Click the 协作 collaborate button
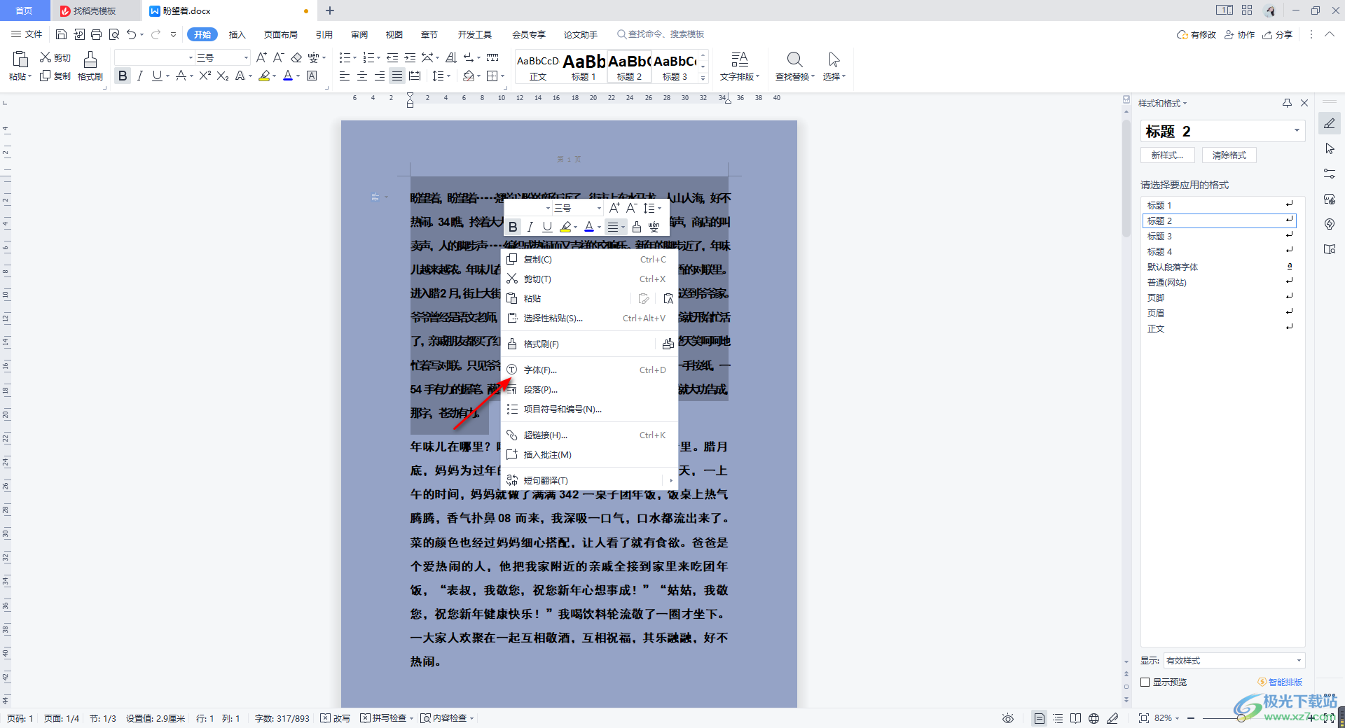This screenshot has width=1345, height=728. coord(1240,34)
